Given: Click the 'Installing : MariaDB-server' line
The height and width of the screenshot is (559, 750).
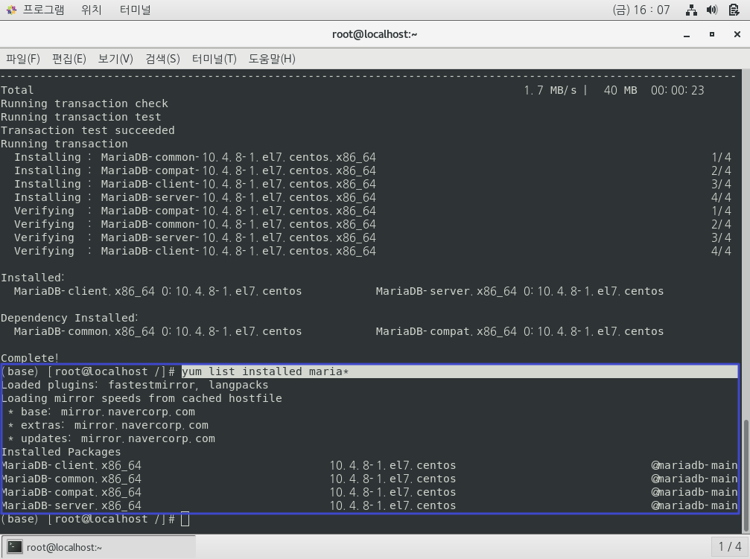Looking at the screenshot, I should point(195,197).
